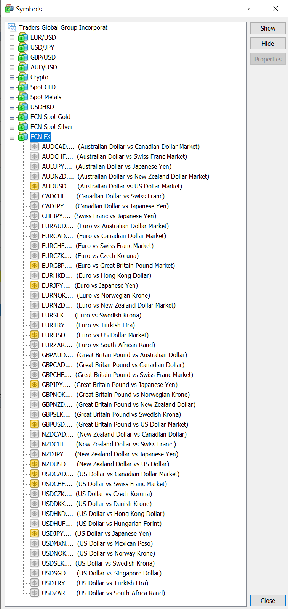Select the GBPSEK symbol row

point(112,414)
